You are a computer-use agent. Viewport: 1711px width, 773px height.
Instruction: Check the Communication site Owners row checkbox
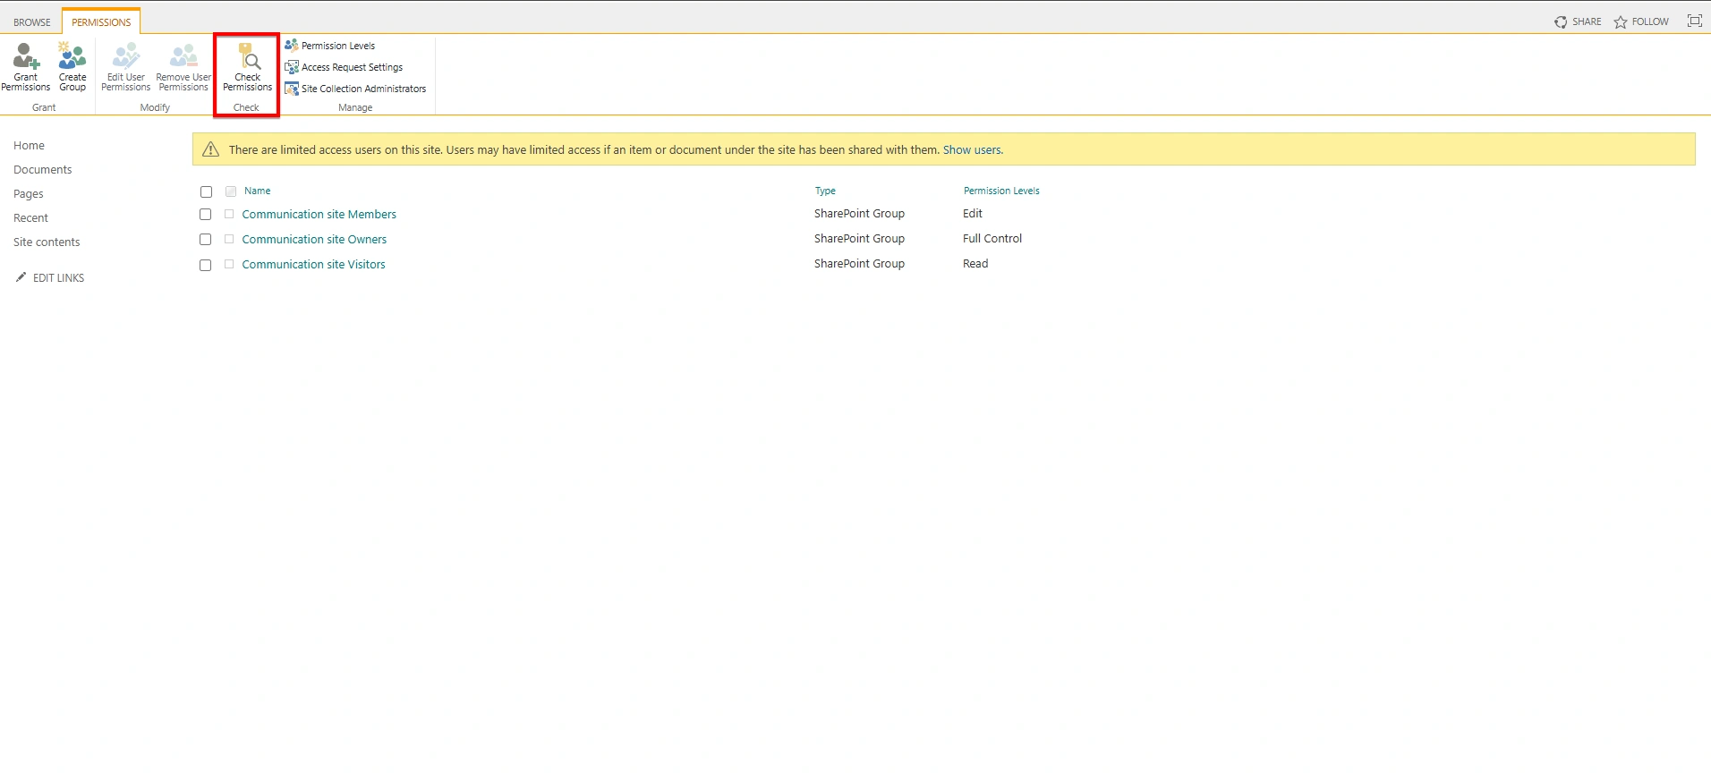205,240
